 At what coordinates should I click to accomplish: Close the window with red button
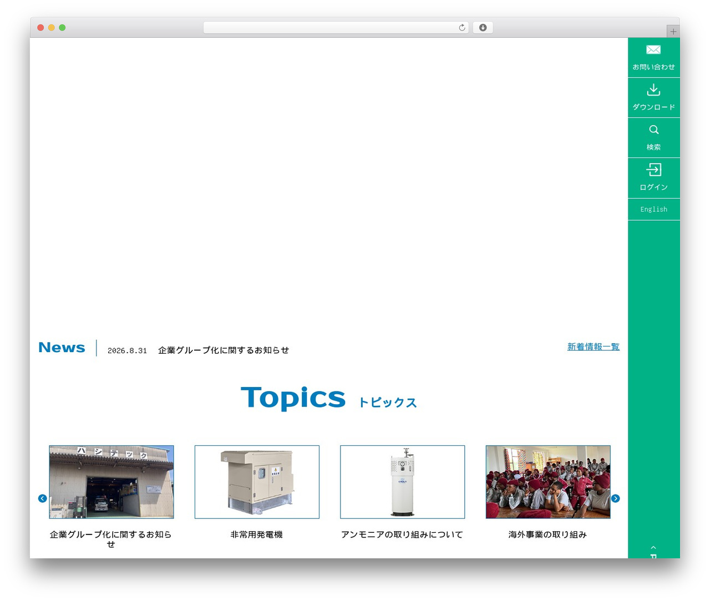[x=40, y=28]
